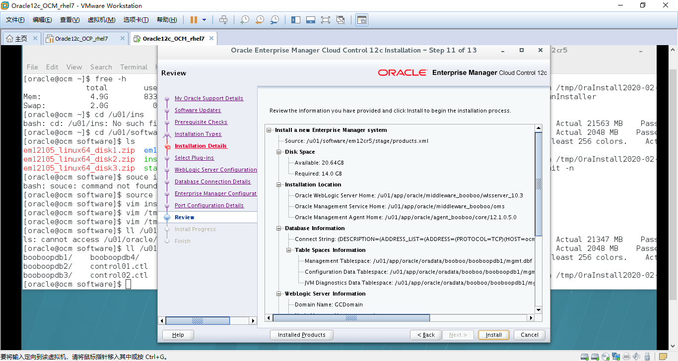Select the 'Domain Name: GCDomain' row
This screenshot has width=678, height=361.
pos(329,304)
